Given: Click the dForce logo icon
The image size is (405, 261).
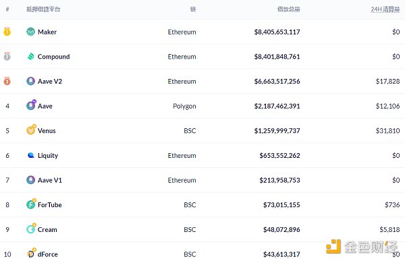Looking at the screenshot, I should click(31, 254).
